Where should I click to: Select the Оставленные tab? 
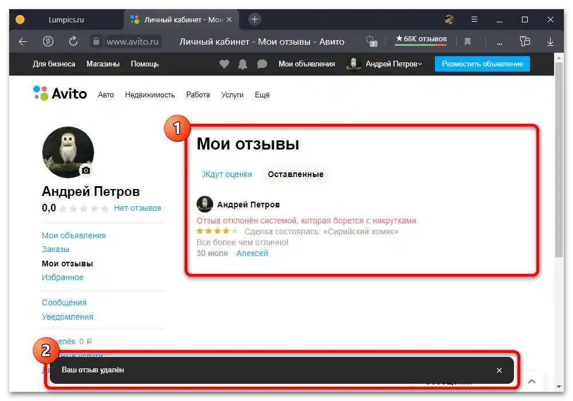pos(296,174)
